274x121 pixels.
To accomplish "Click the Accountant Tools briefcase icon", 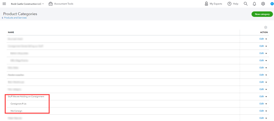I will [x=51, y=4].
